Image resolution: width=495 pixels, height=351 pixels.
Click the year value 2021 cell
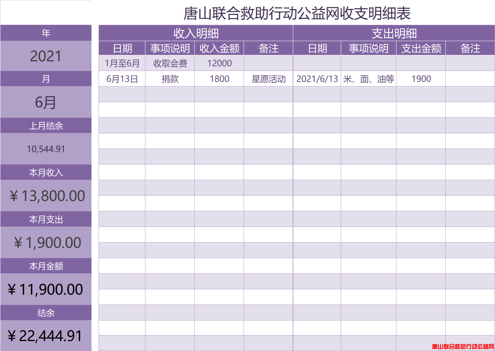coord(46,56)
